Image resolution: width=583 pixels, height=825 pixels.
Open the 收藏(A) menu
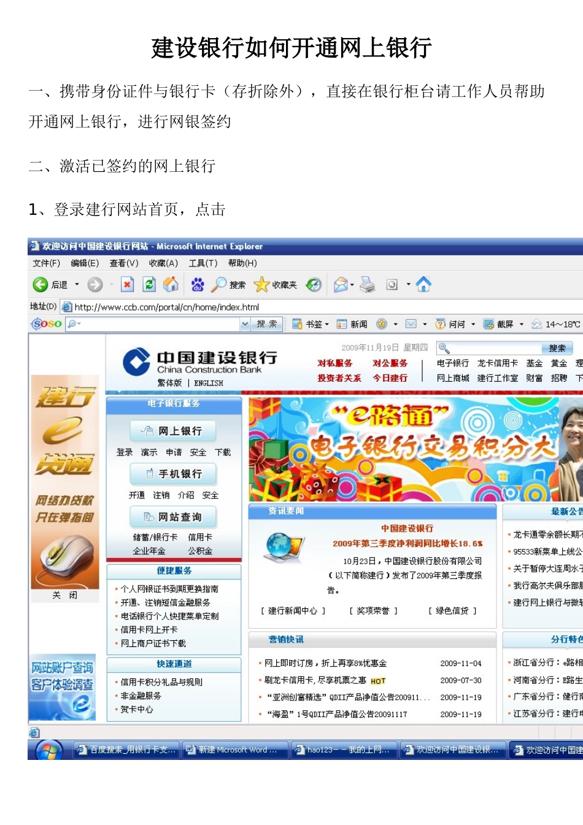(x=163, y=263)
